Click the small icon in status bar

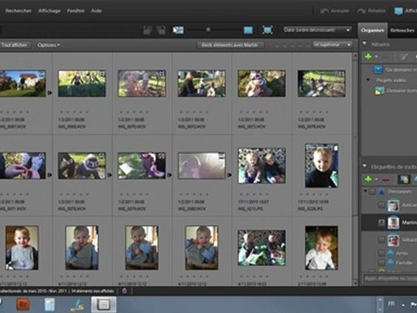coord(124,290)
